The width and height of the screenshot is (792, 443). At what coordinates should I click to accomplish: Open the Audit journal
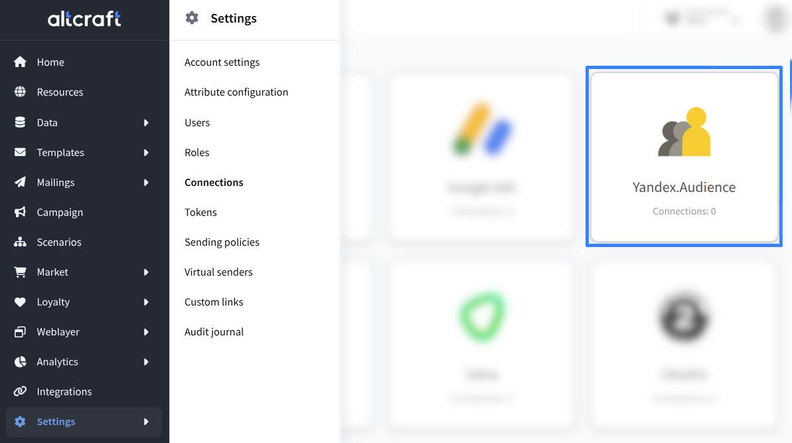214,332
